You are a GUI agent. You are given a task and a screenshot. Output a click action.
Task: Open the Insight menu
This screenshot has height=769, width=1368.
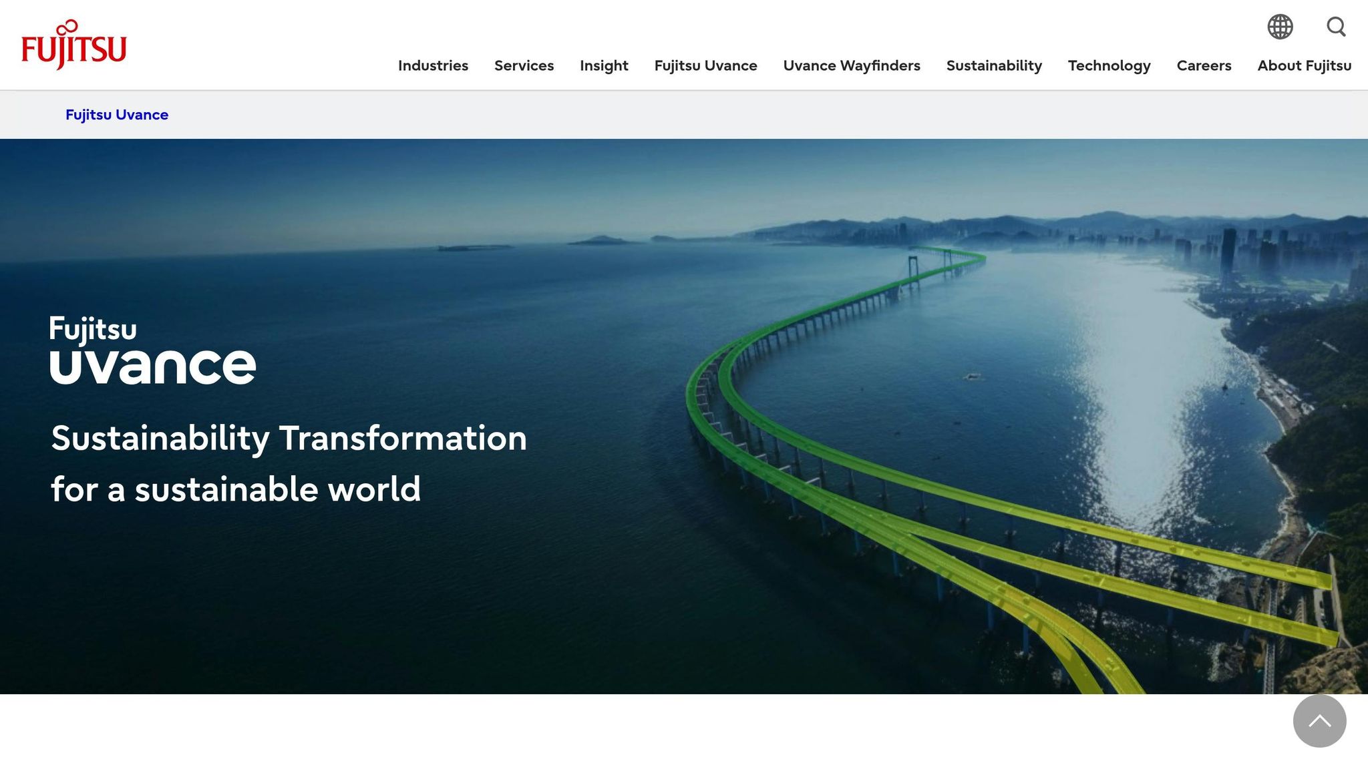pos(604,65)
